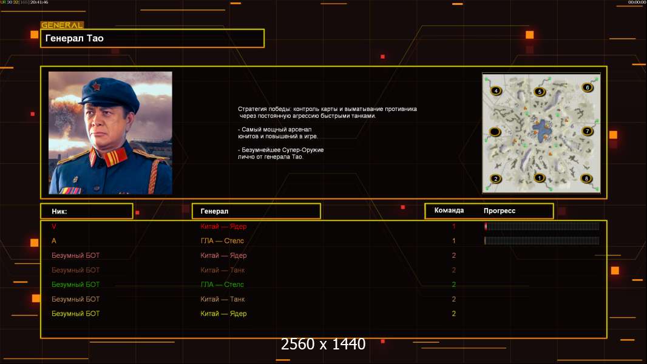647x364 pixels.
Task: Select start position 2 on the minimap
Action: click(x=495, y=178)
